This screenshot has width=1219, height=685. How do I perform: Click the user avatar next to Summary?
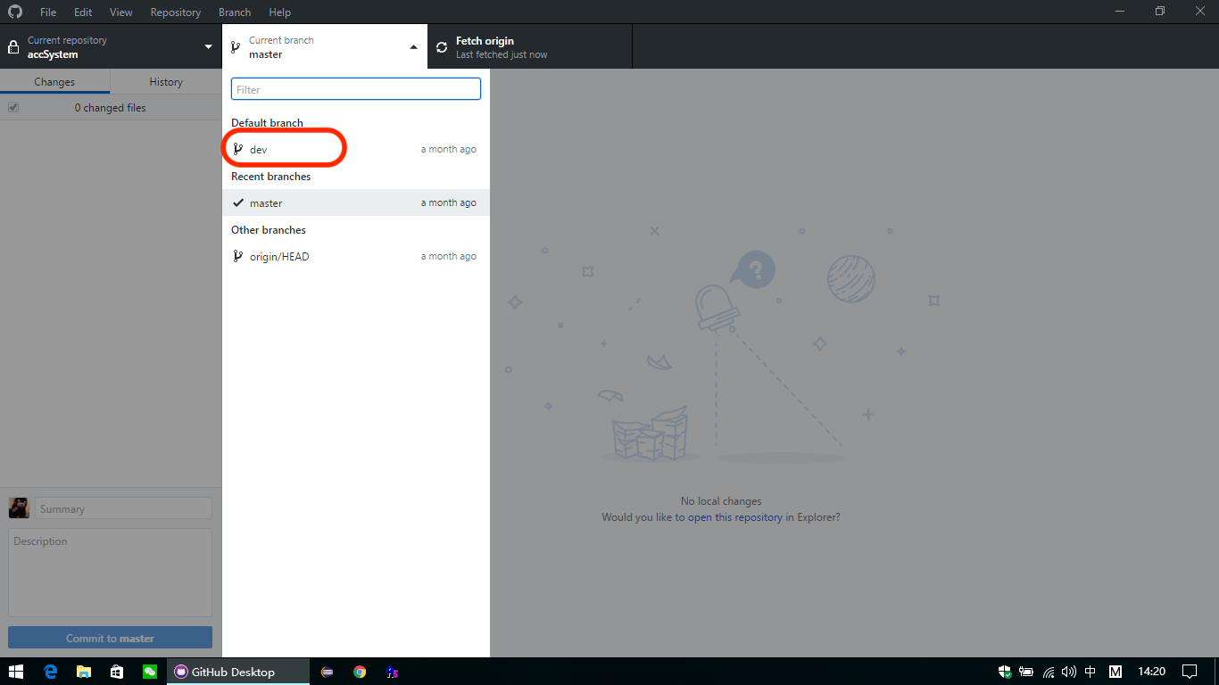click(19, 508)
